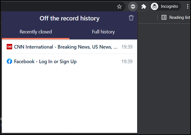The image size is (191, 135).
Task: Switch to the Full history tab
Action: [x=103, y=32]
